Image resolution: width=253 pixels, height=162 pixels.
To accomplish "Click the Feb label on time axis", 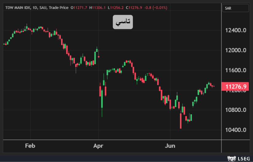I will coord(30,146).
